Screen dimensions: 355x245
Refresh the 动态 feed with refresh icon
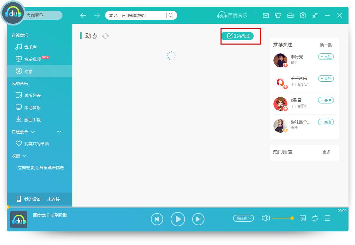pos(105,36)
